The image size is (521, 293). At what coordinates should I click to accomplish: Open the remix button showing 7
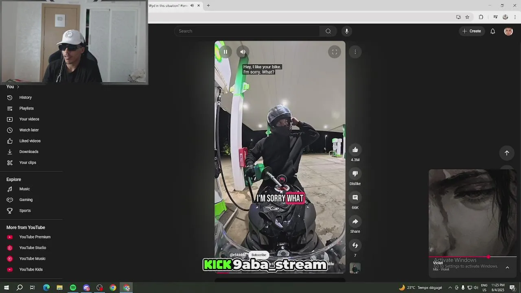pos(355,245)
